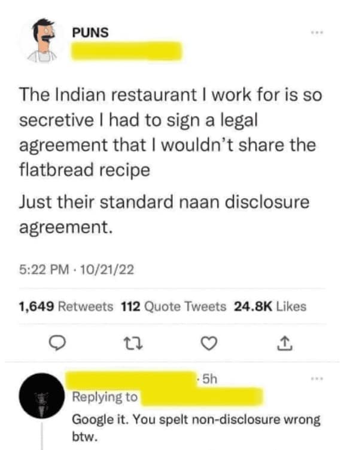The image size is (359, 450).
Task: View PUNS cartoon profile avatar
Action: coord(42,41)
